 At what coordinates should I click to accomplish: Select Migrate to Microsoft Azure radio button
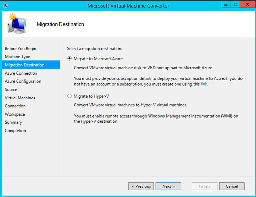coord(69,59)
